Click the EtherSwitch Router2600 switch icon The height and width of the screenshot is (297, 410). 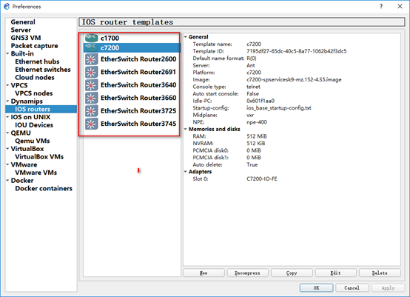[x=91, y=59]
